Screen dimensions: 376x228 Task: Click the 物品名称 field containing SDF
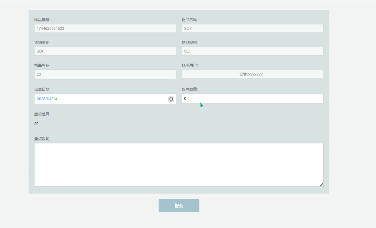(x=253, y=28)
